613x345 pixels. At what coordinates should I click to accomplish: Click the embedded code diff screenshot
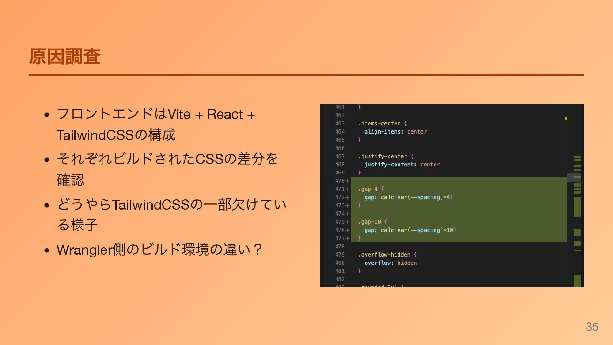point(452,195)
